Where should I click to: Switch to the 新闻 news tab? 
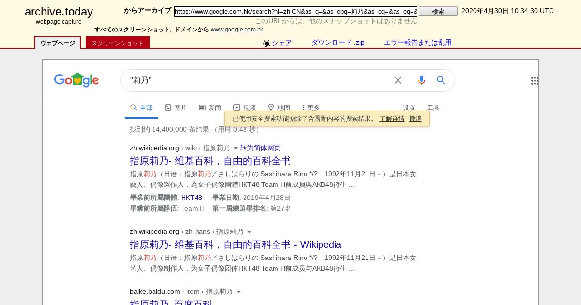pyautogui.click(x=210, y=108)
